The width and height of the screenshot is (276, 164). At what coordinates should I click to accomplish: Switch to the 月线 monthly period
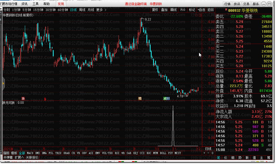(91, 10)
